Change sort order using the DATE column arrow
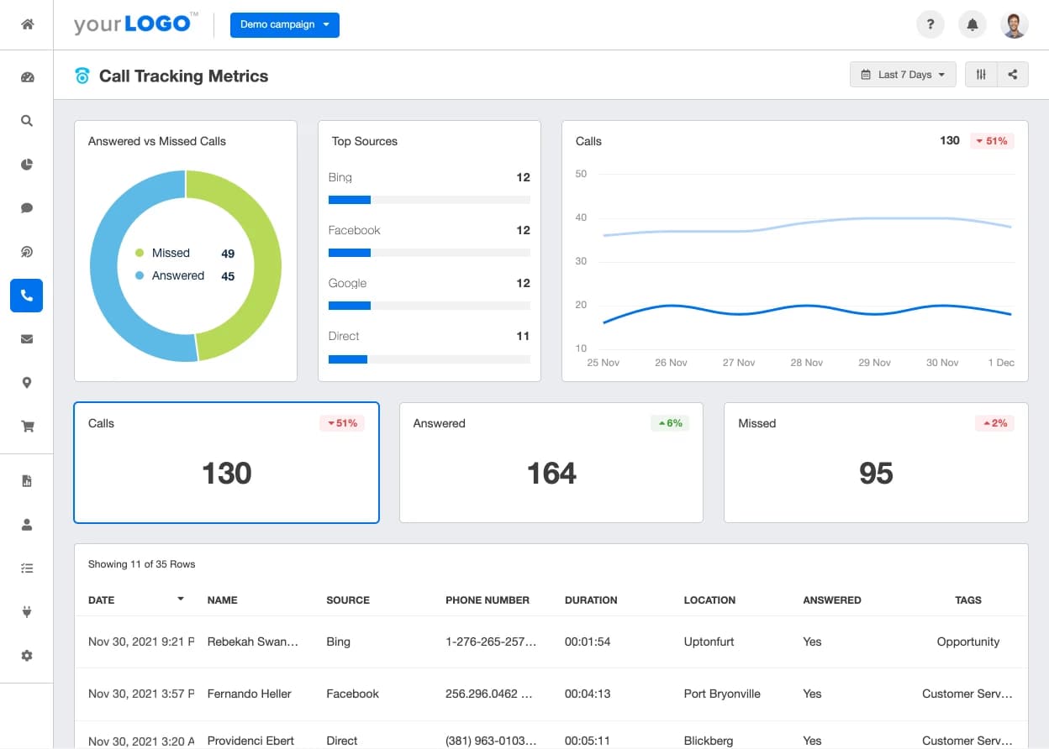The width and height of the screenshot is (1049, 749). click(179, 600)
